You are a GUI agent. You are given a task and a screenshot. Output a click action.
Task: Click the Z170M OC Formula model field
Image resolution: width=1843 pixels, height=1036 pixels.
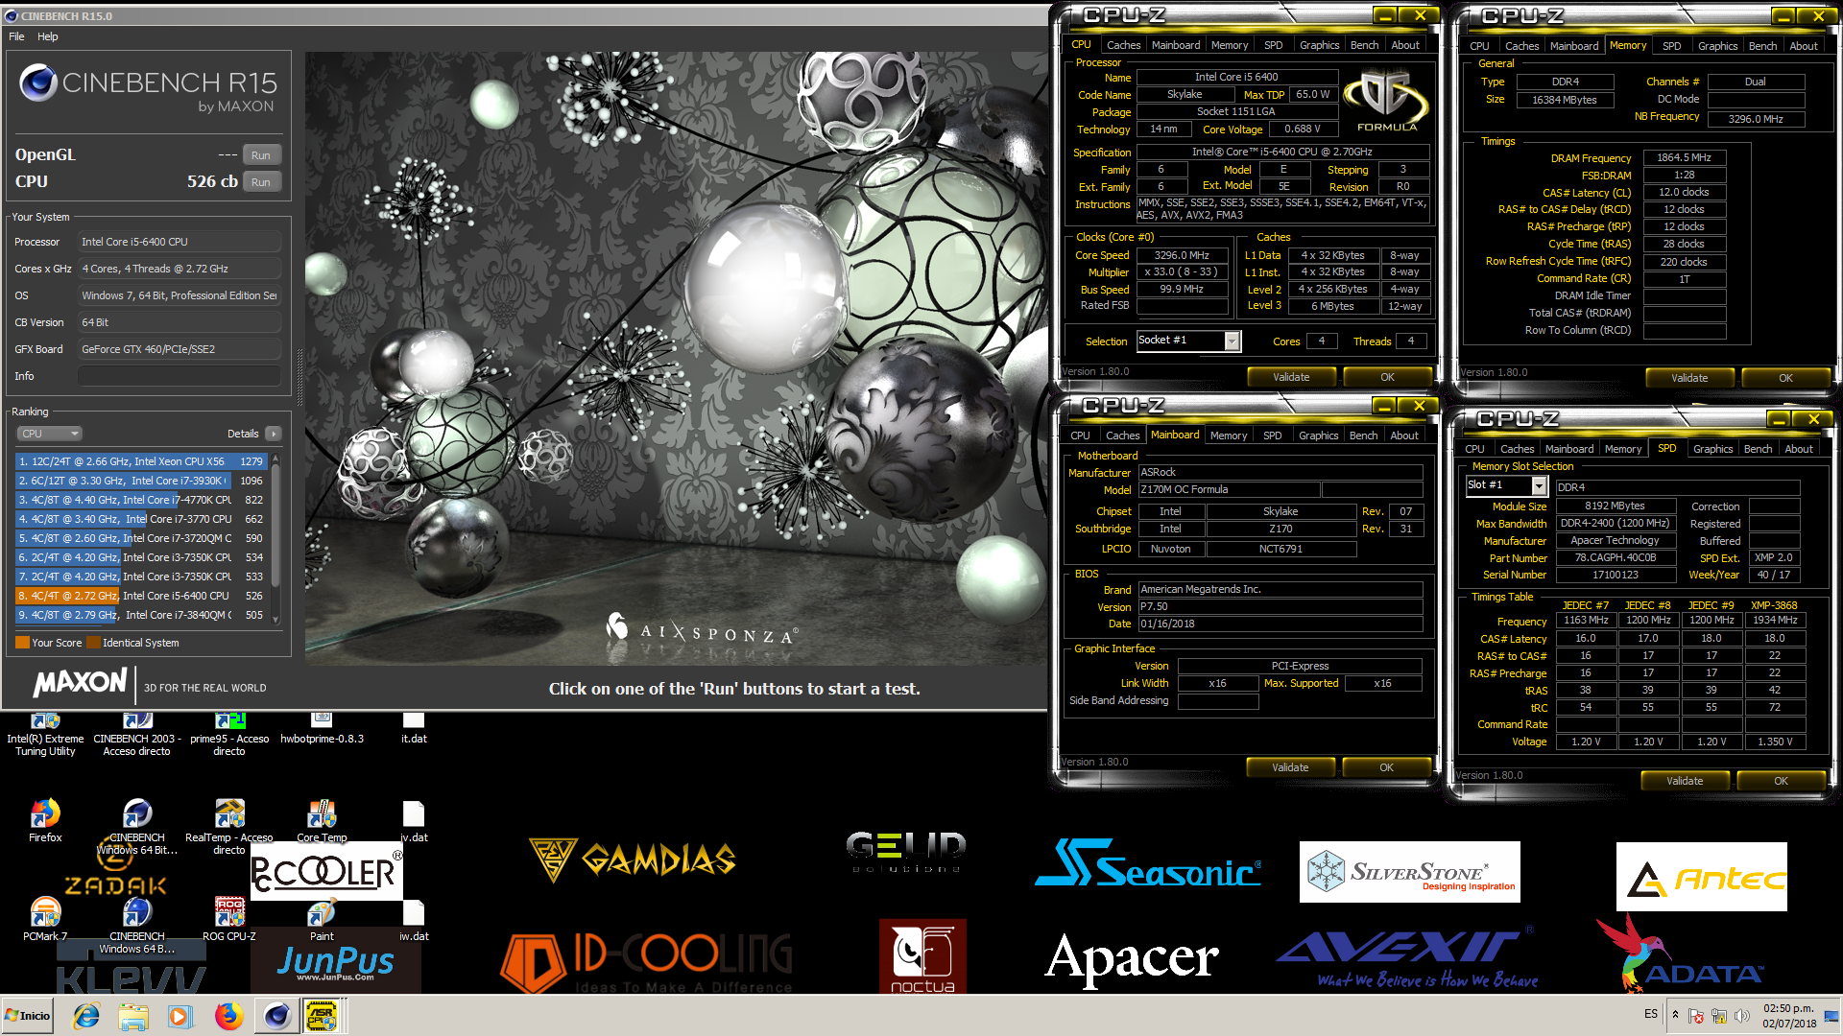point(1228,489)
